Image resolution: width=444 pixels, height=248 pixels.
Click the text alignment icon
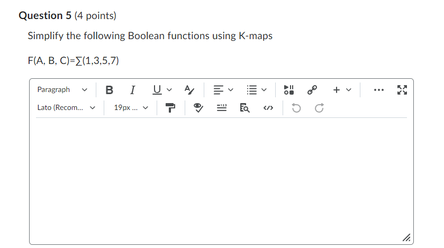[x=219, y=90]
